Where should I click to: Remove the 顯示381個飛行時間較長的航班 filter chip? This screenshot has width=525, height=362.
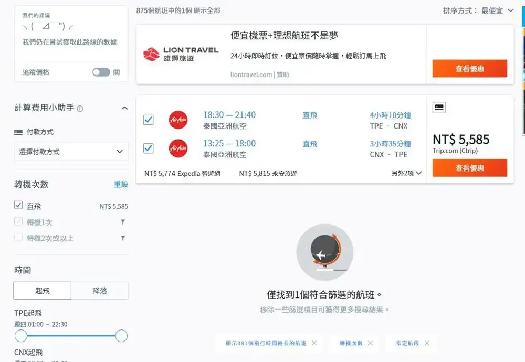point(314,343)
